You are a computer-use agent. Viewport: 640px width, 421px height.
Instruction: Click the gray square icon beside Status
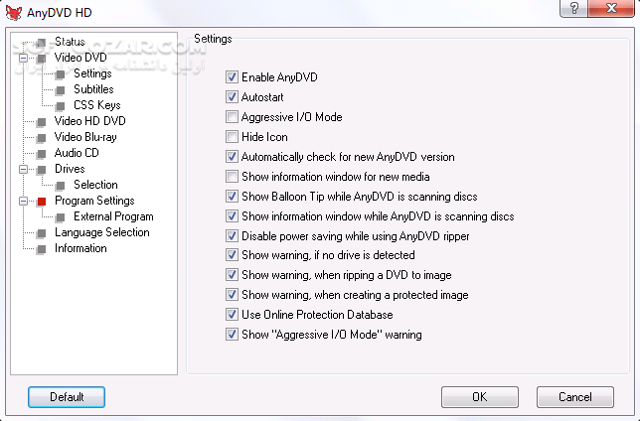pos(42,42)
